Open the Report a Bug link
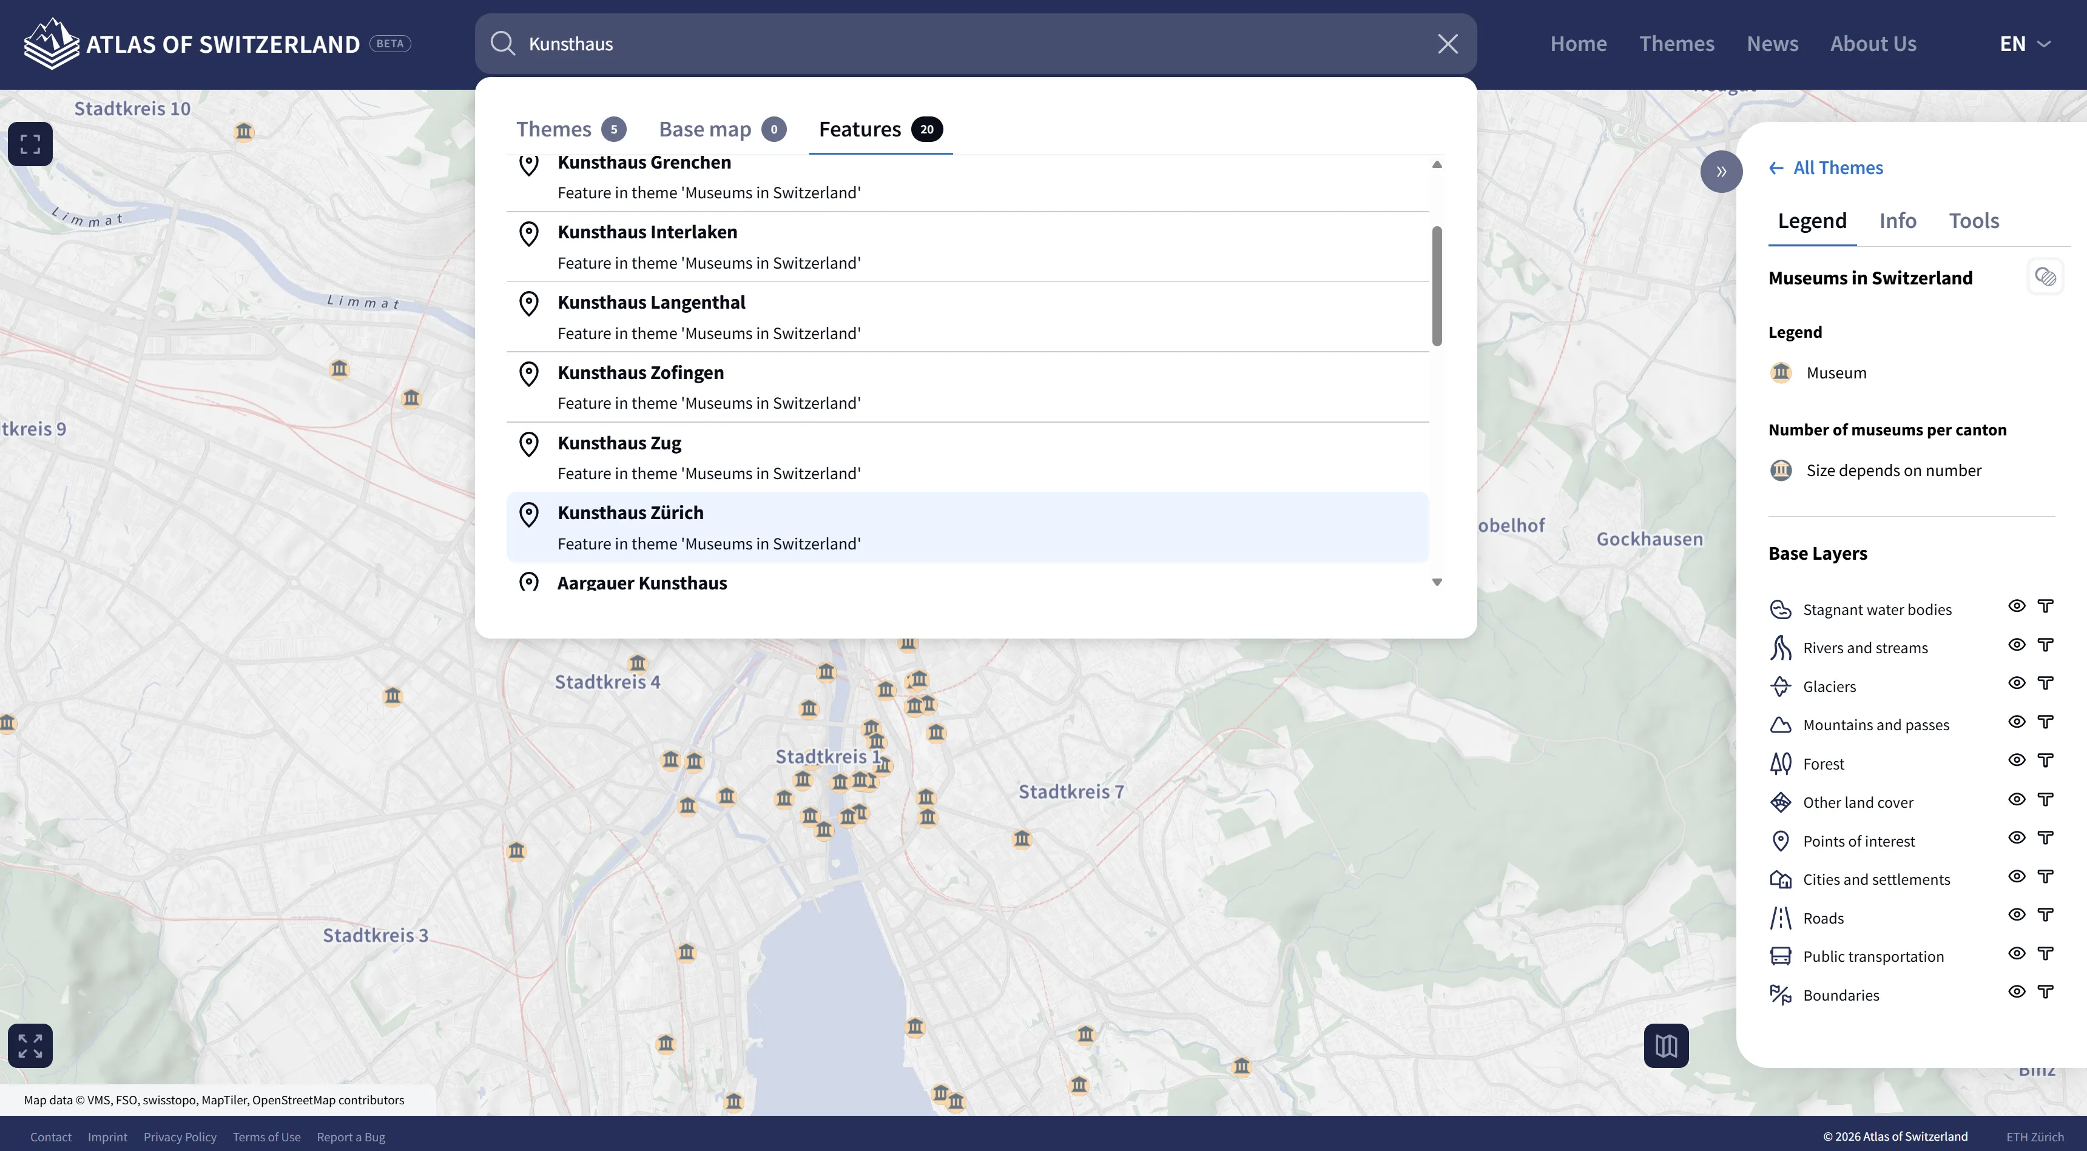Viewport: 2087px width, 1151px height. point(351,1137)
